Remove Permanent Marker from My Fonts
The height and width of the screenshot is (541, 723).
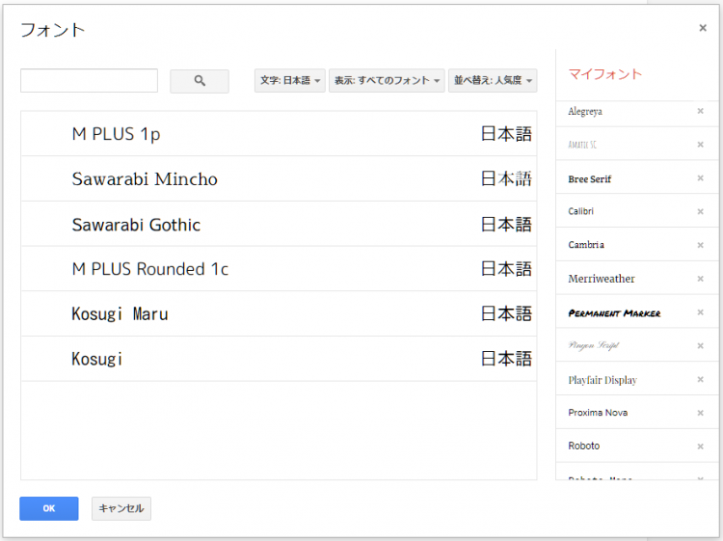pyautogui.click(x=700, y=312)
